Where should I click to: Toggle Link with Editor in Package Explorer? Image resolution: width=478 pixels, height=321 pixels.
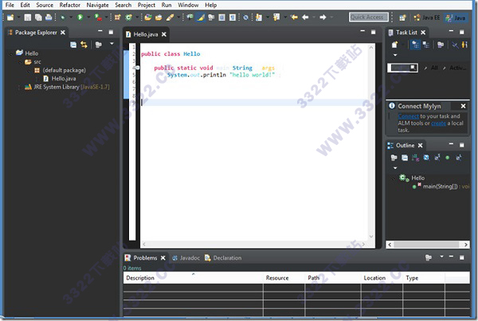coord(84,45)
